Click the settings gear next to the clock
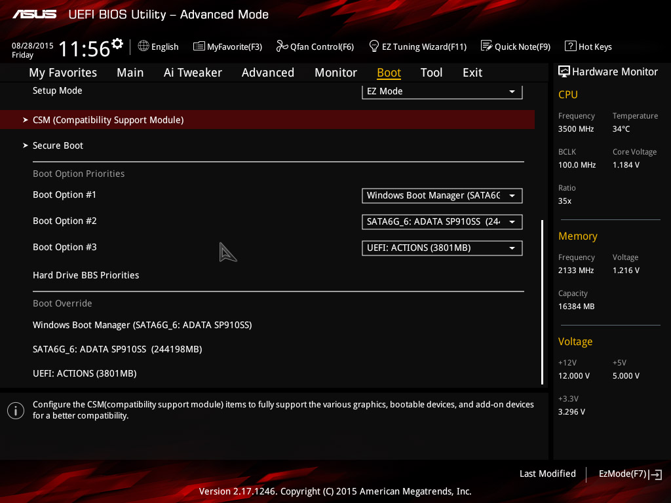 pyautogui.click(x=117, y=44)
